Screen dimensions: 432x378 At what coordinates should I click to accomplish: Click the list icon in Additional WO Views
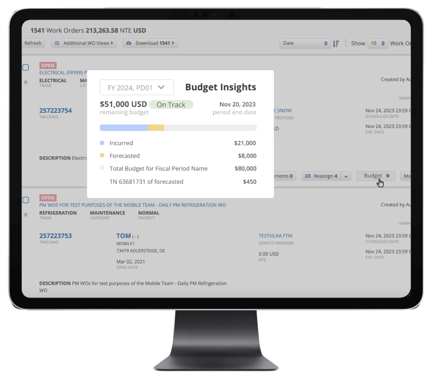(57, 43)
